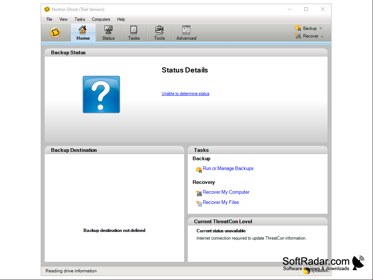373x280 pixels.
Task: Click the Backup button label at top right
Action: (310, 28)
